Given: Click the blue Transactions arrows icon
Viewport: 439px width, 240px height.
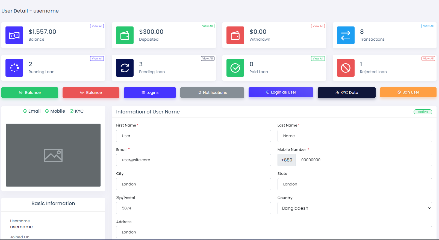Looking at the screenshot, I should (x=346, y=35).
